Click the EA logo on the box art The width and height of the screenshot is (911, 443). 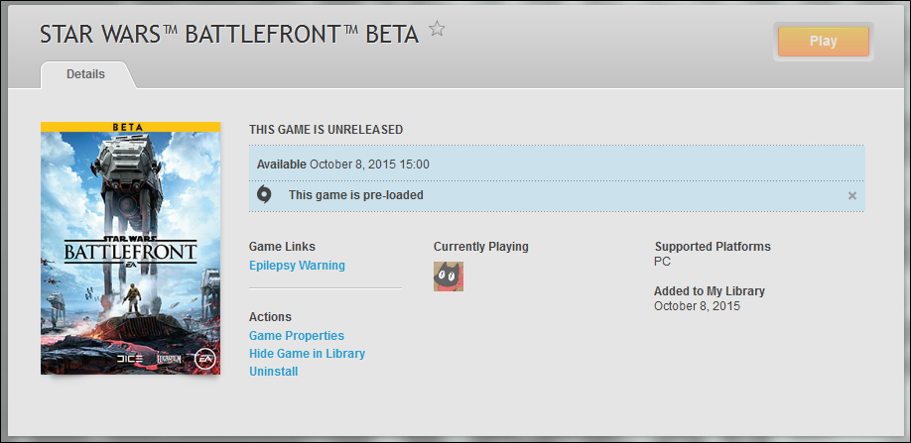(x=203, y=359)
